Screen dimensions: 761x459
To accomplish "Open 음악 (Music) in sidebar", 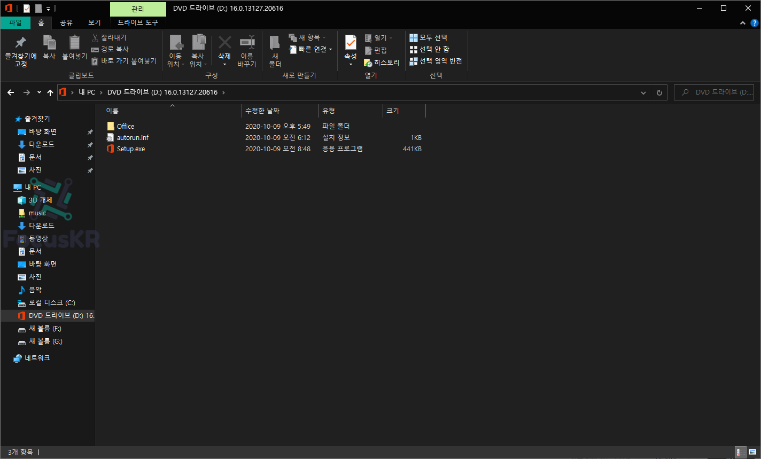I will (29, 290).
